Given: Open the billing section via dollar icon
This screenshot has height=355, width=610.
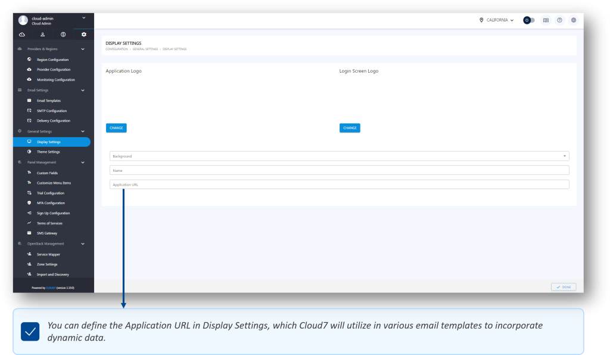Looking at the screenshot, I should 63,34.
